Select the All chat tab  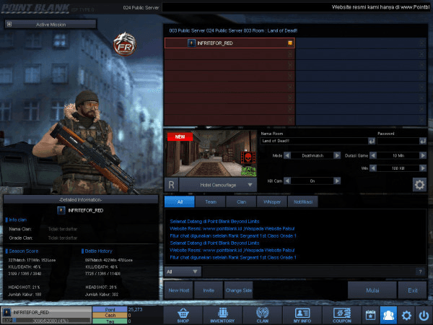click(180, 201)
